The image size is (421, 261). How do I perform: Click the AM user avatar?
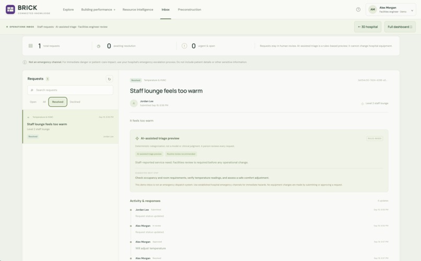click(372, 9)
